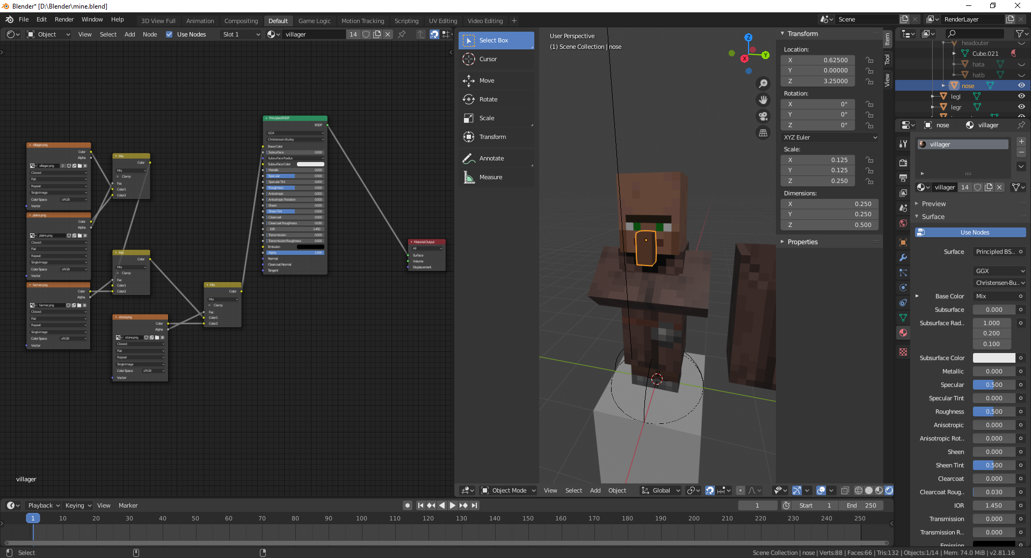Toggle visibility of legl object
This screenshot has height=558, width=1031.
(x=1021, y=96)
